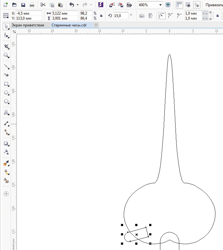Click the Export icon

tap(121, 5)
